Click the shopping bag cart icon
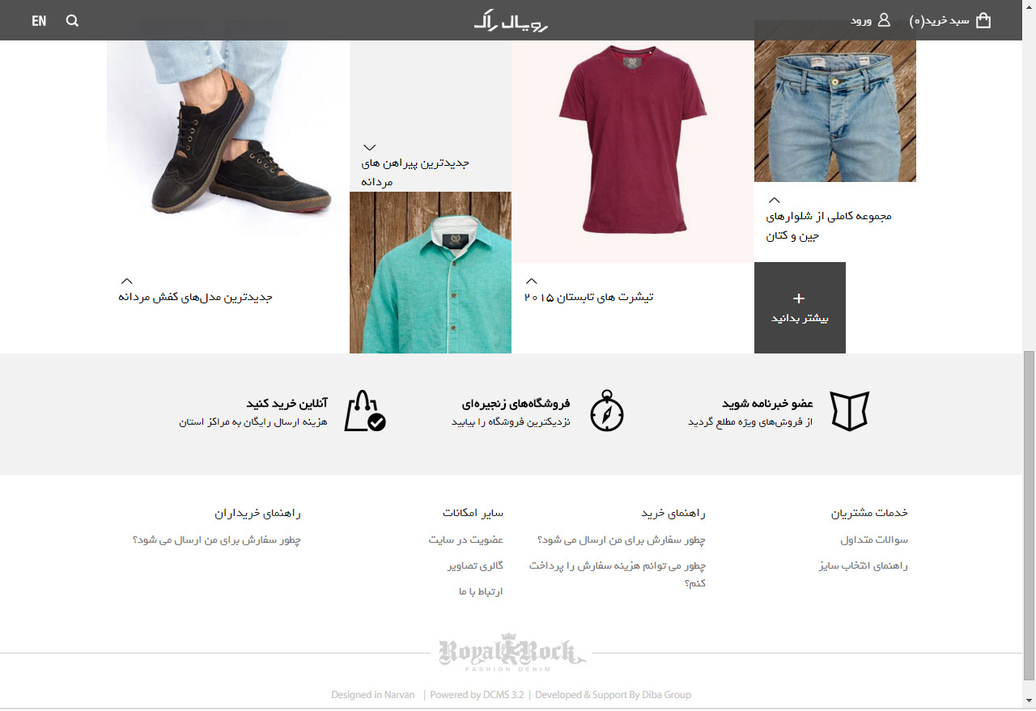 click(x=983, y=20)
